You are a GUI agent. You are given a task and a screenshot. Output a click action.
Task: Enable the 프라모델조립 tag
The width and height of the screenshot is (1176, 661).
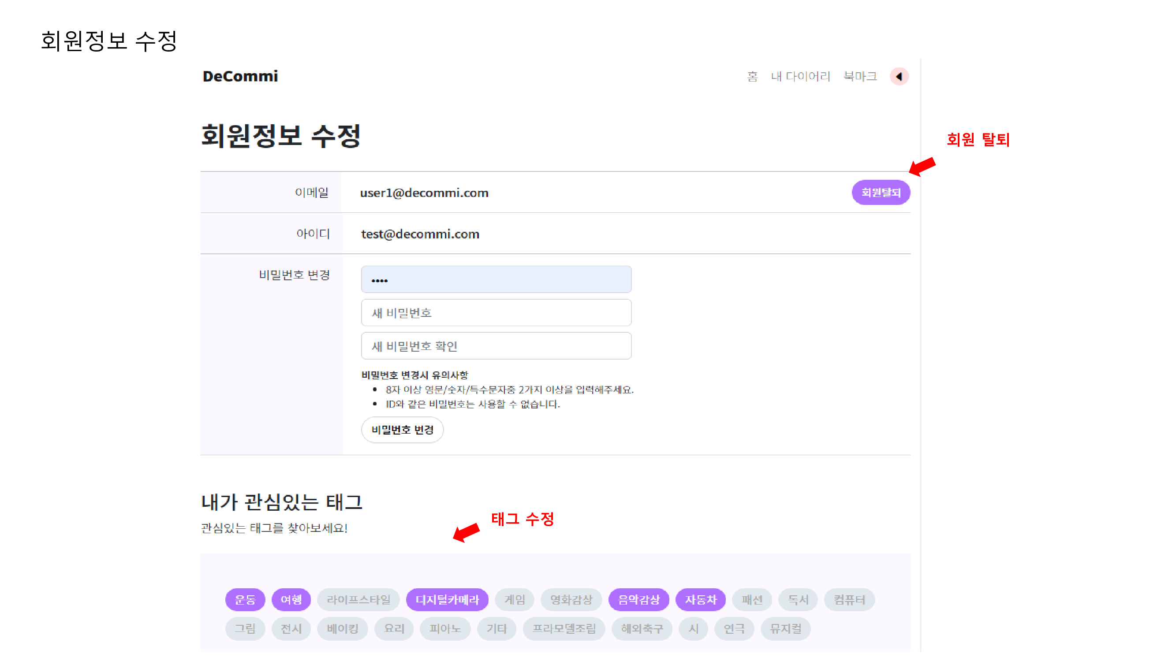point(564,629)
